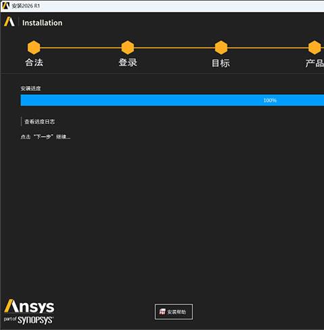Click the 100% progress value
The height and width of the screenshot is (330, 324).
(270, 100)
